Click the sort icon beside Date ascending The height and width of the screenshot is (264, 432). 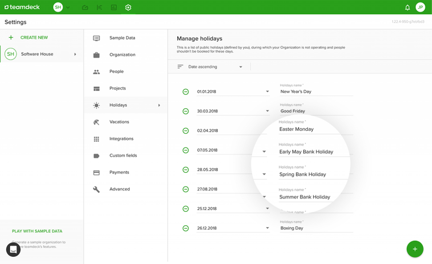pyautogui.click(x=180, y=67)
